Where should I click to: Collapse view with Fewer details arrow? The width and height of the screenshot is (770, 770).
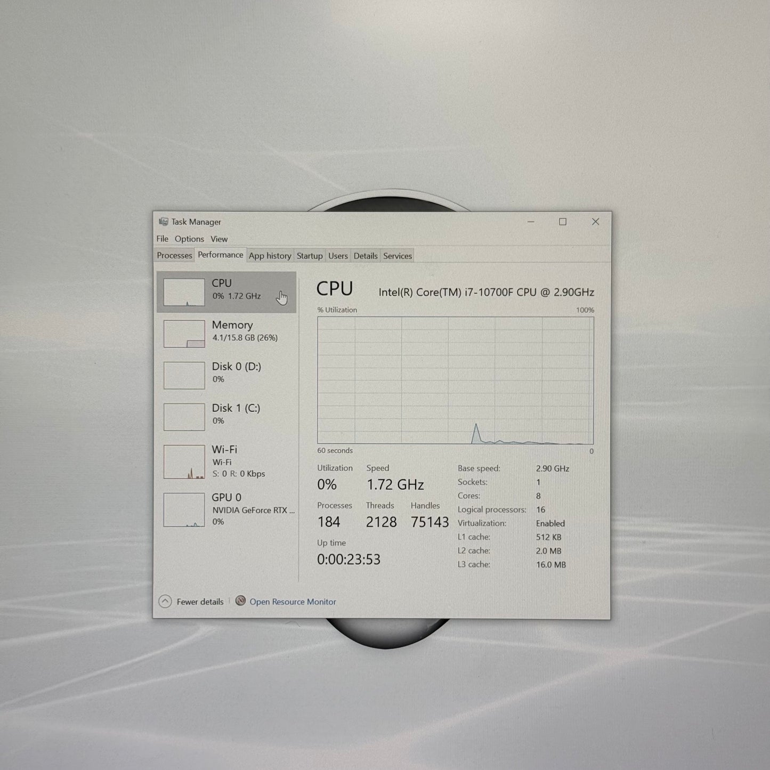(x=165, y=602)
